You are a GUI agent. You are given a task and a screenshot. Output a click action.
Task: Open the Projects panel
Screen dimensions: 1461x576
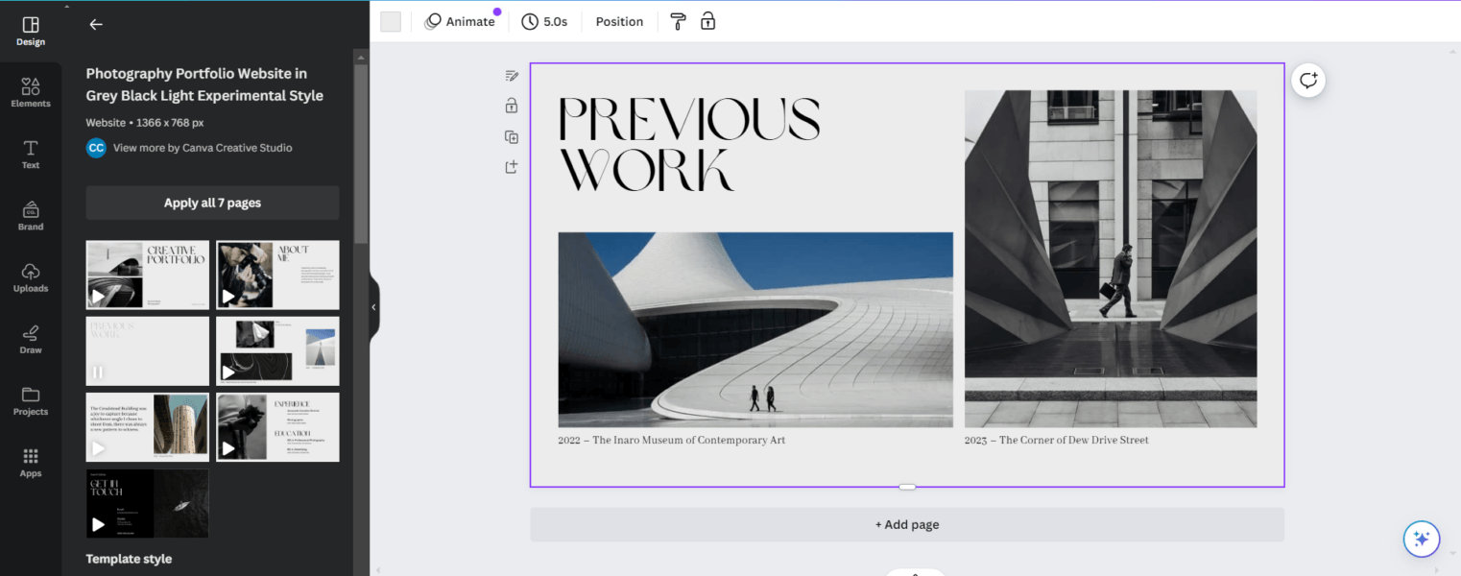click(x=30, y=401)
